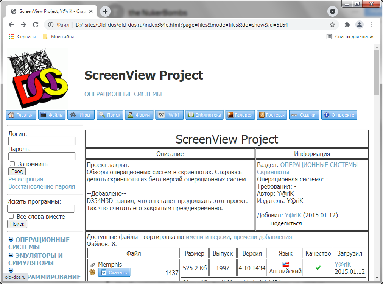Click the address bar URL
Screen dimensions: 383x284
[x=182, y=25]
